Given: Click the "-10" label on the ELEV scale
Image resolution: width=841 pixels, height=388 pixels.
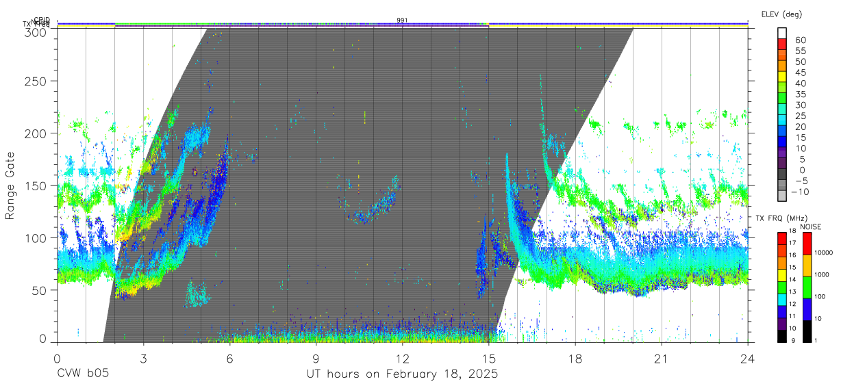Looking at the screenshot, I should click(799, 191).
